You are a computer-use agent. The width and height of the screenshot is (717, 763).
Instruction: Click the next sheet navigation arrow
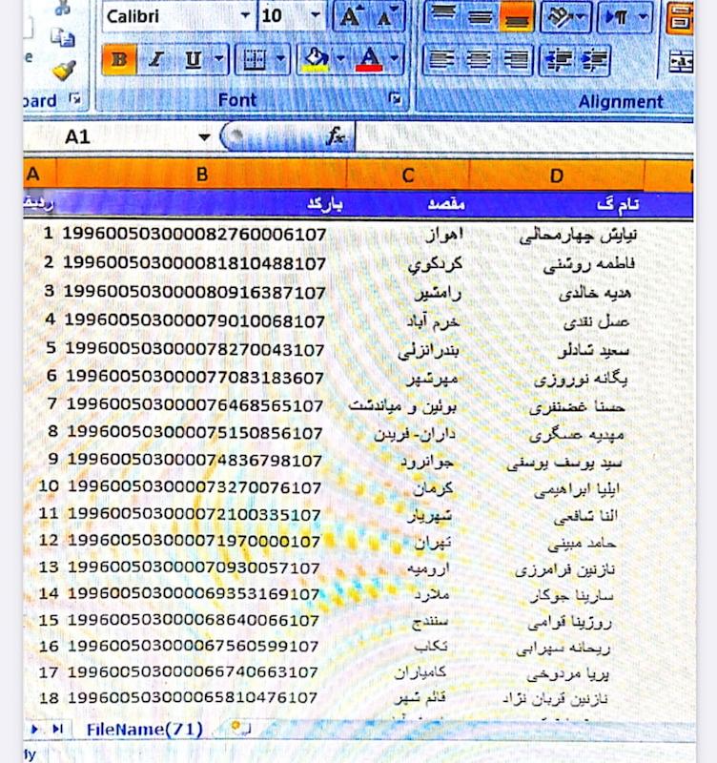[34, 729]
